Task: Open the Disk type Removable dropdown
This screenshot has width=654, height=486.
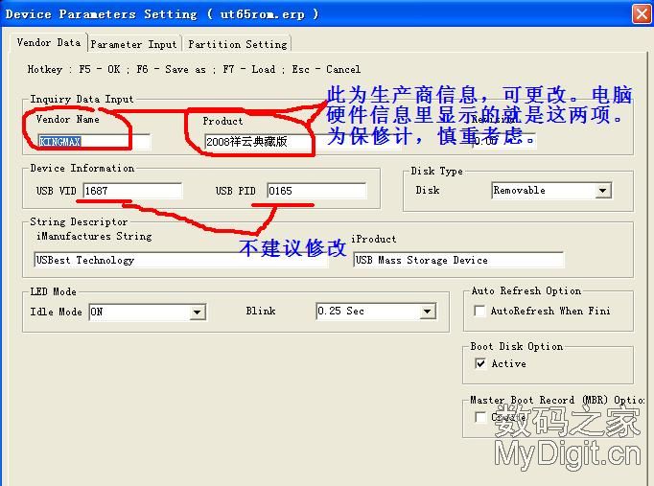Action: click(551, 191)
